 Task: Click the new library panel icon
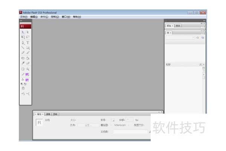click(x=203, y=38)
